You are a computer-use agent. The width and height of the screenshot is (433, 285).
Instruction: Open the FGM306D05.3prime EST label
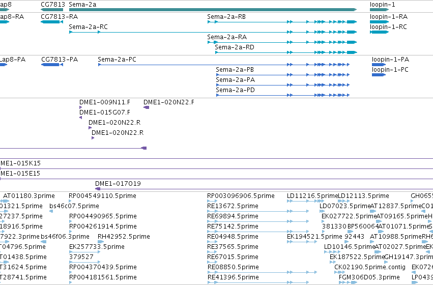[x=369, y=278]
